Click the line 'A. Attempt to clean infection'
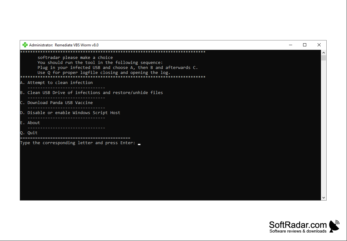The height and width of the screenshot is (241, 347). (56, 82)
